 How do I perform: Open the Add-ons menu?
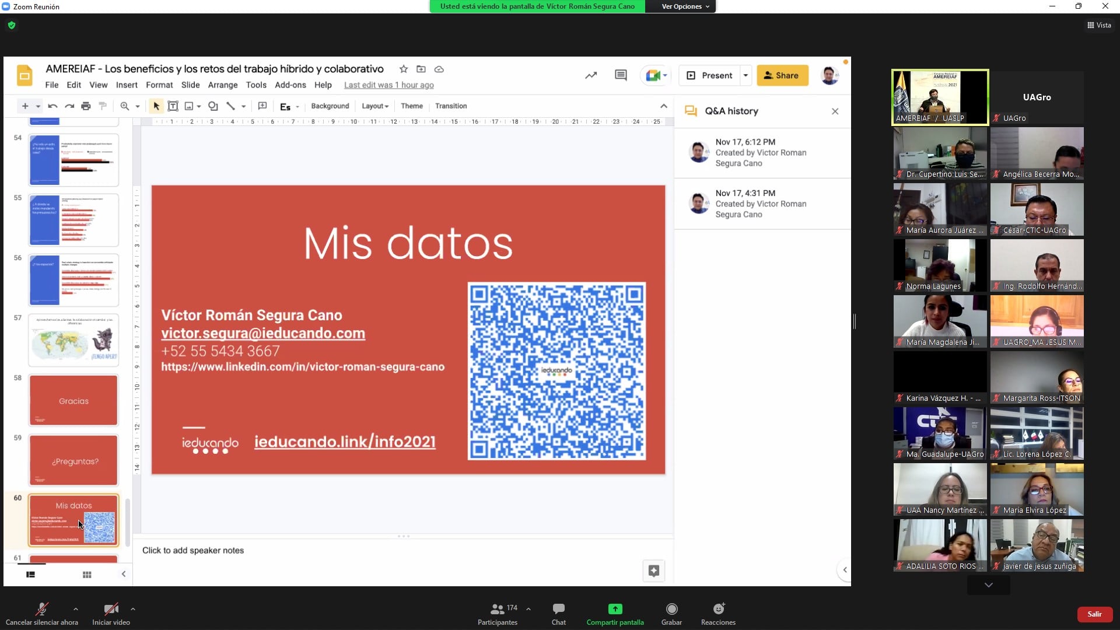pos(290,85)
